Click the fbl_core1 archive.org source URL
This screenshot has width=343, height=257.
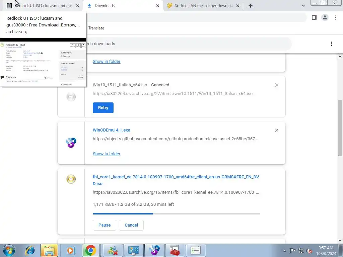tap(176, 192)
